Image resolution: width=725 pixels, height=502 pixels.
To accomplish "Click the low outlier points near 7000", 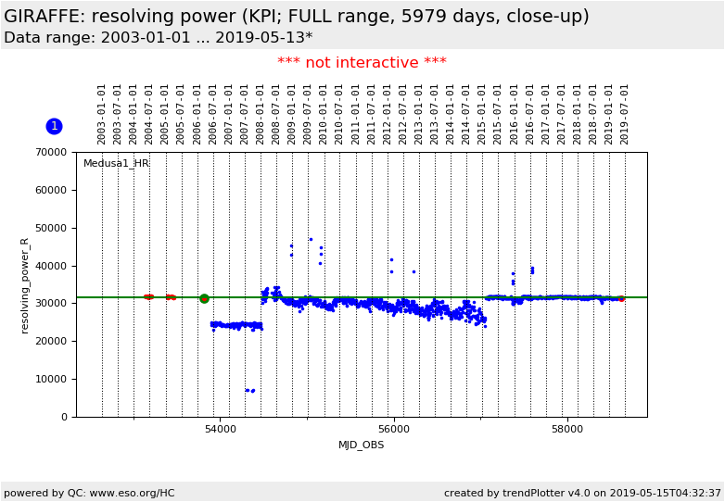I will pyautogui.click(x=249, y=390).
